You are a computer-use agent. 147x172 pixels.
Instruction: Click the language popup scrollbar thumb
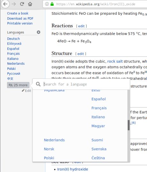128,125
